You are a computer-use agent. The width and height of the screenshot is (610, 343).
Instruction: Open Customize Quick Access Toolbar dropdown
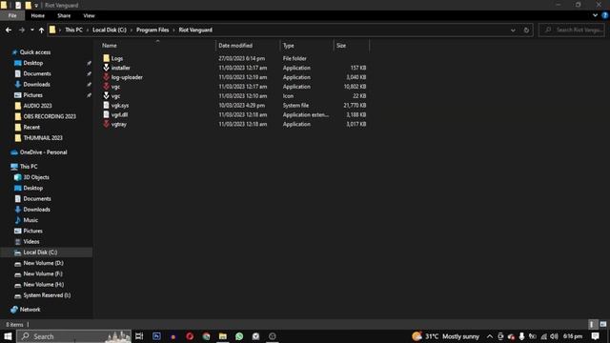pos(36,5)
